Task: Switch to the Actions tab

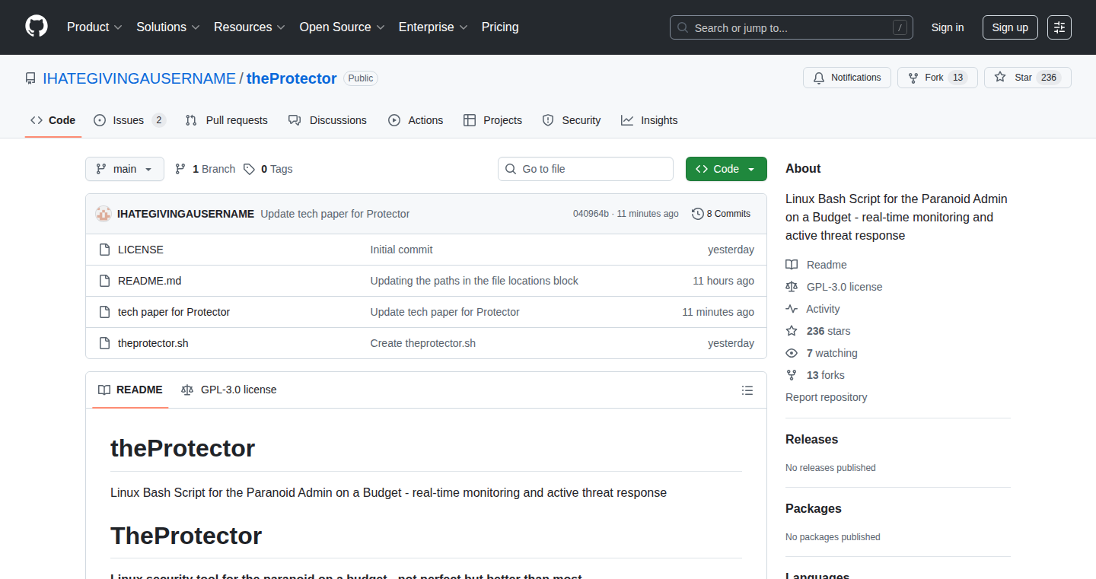Action: [416, 120]
